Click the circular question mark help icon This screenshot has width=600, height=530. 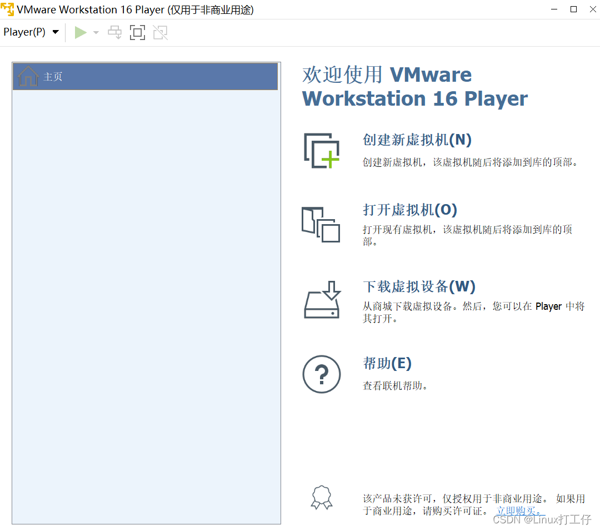tap(321, 374)
